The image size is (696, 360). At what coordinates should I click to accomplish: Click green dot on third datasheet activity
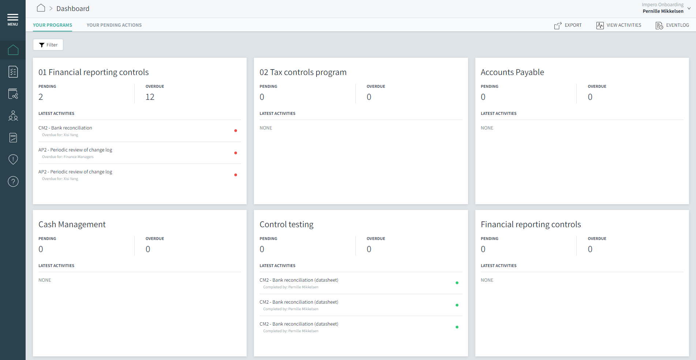457,327
